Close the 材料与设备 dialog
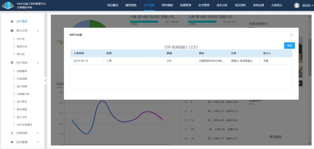This screenshot has width=314, height=149. tap(291, 35)
